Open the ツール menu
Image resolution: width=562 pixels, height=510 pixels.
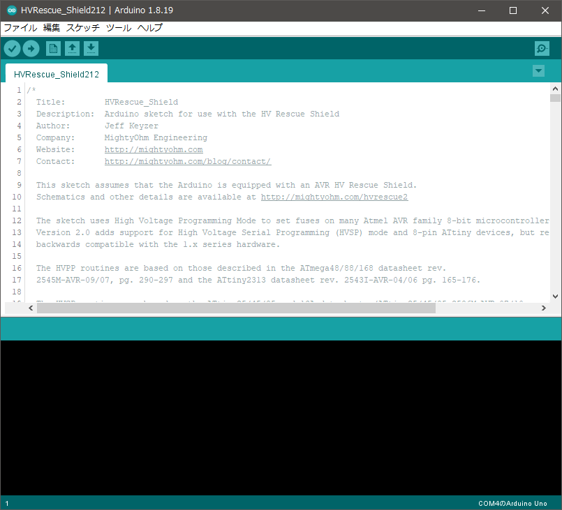point(119,28)
